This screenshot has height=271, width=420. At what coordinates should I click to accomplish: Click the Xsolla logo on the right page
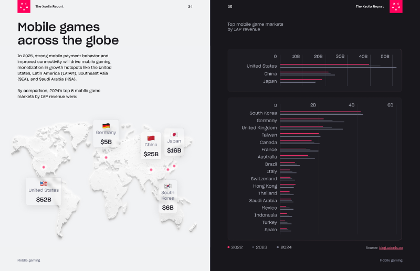click(x=396, y=7)
